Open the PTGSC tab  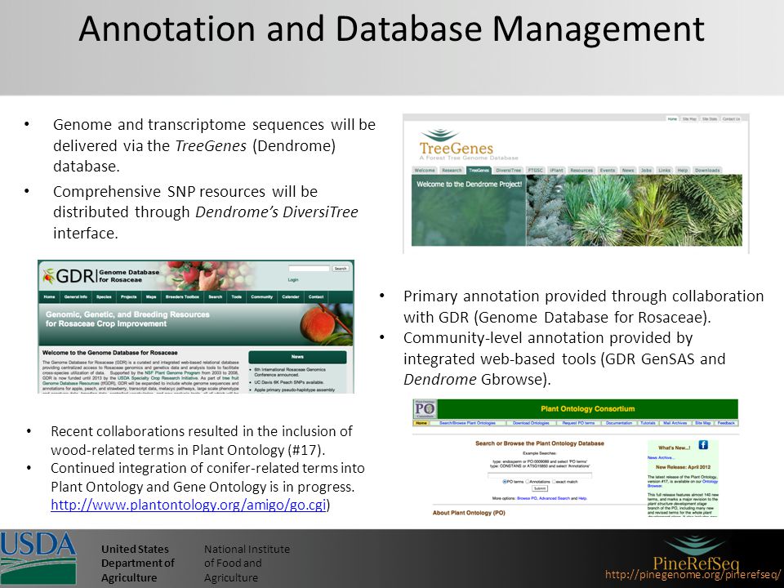click(x=535, y=171)
